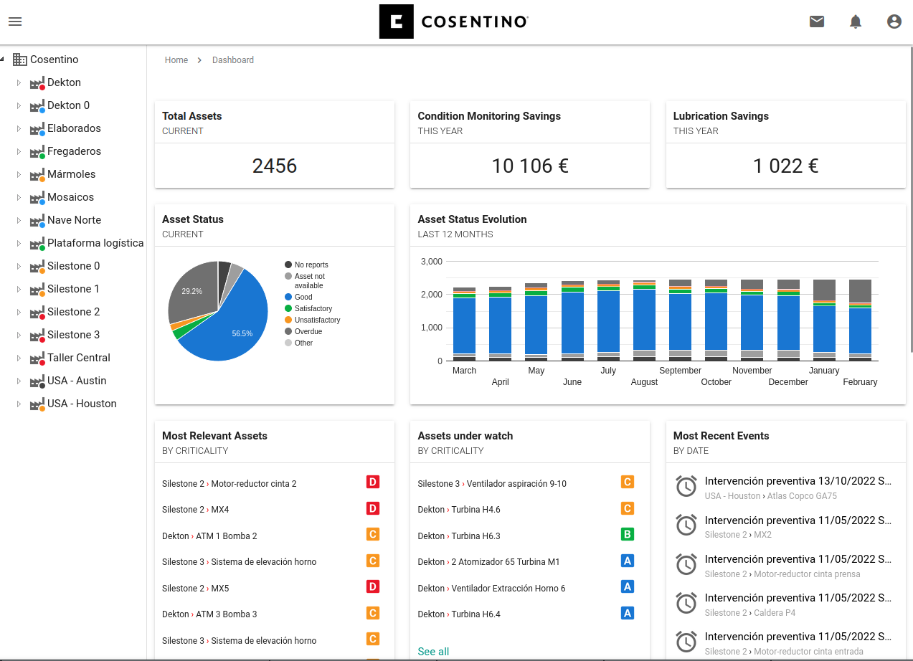Open Intervención preventiva 13/10/2022 event
Screen dimensions: 913x661
(798, 481)
